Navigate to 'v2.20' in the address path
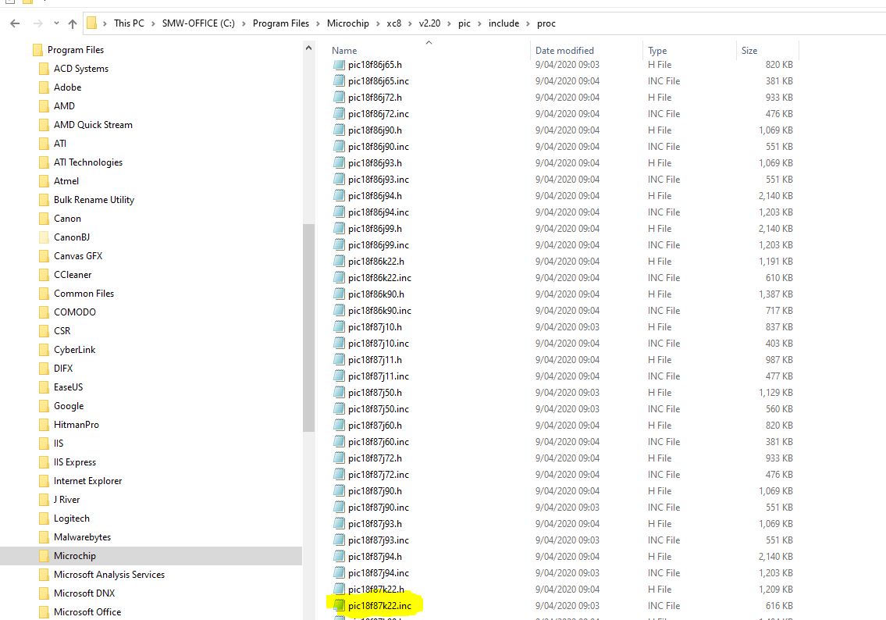886x620 pixels. click(x=429, y=23)
